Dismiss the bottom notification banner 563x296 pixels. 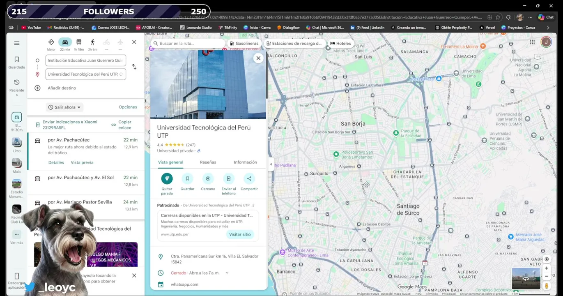134,275
